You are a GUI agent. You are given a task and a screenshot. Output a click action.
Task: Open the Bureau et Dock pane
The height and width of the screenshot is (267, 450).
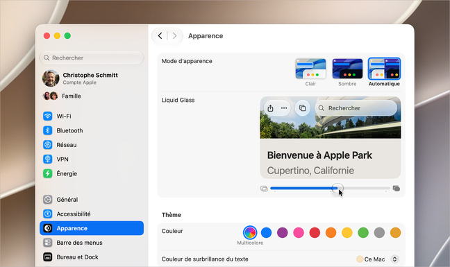click(x=92, y=257)
